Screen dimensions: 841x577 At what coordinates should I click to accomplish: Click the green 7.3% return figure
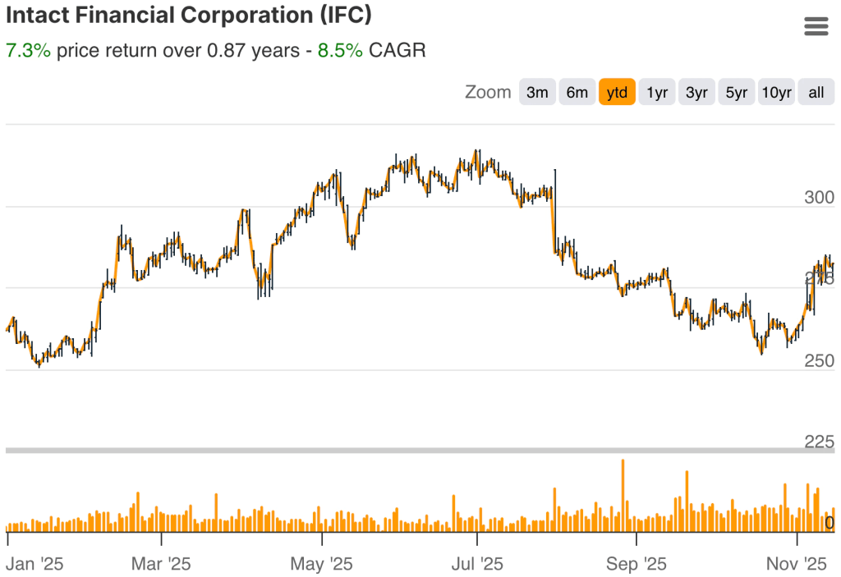(25, 50)
